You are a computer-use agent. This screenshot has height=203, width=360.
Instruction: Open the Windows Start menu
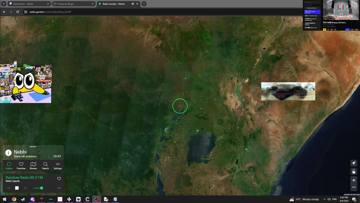click(x=4, y=199)
